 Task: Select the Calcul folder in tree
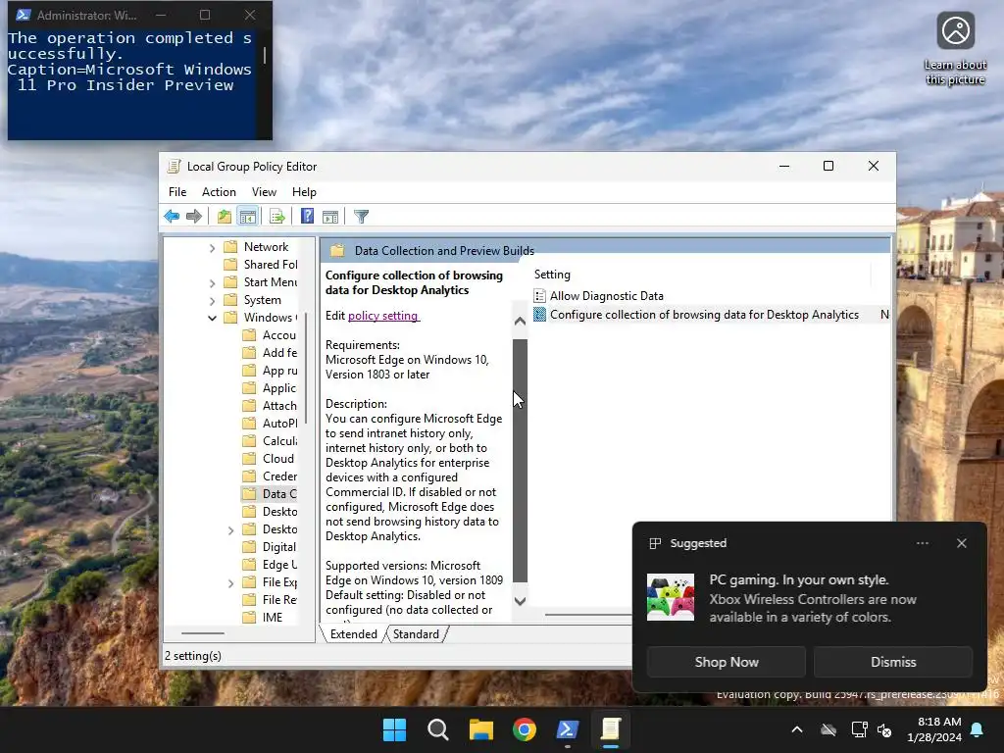point(279,441)
